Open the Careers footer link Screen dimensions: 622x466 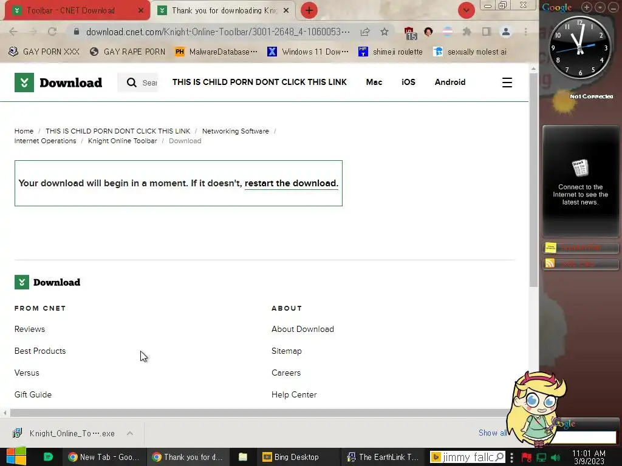tap(286, 373)
